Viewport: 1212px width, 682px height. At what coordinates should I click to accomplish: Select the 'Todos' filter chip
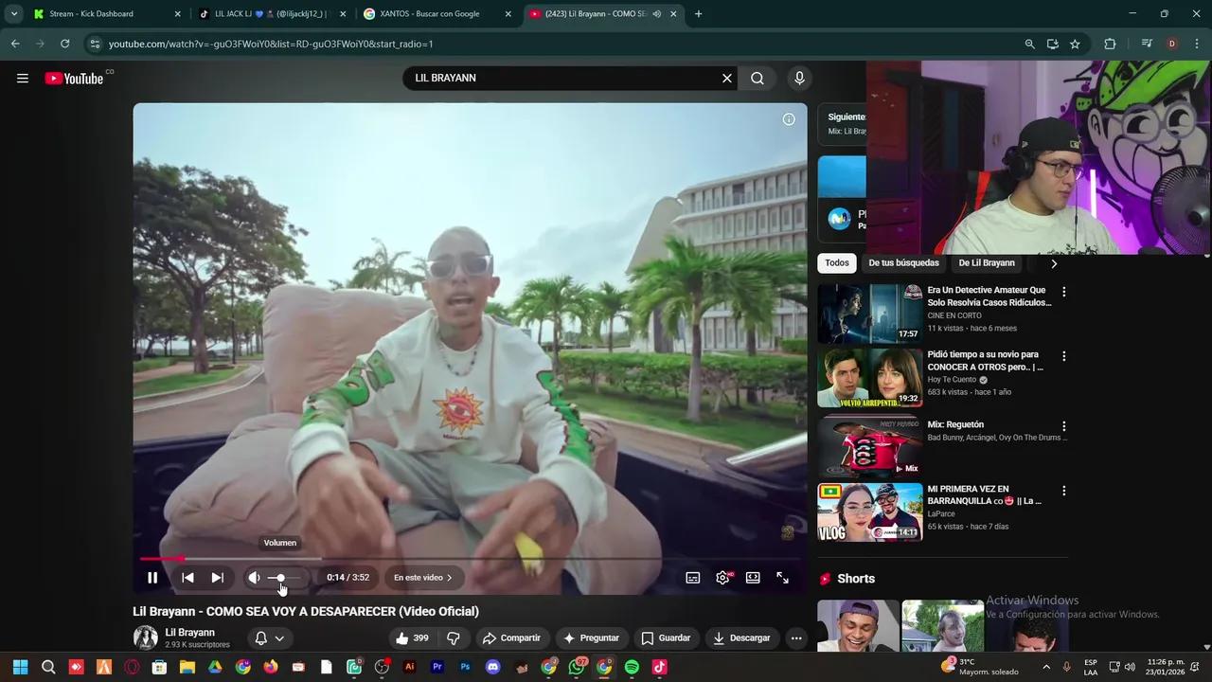pos(836,262)
